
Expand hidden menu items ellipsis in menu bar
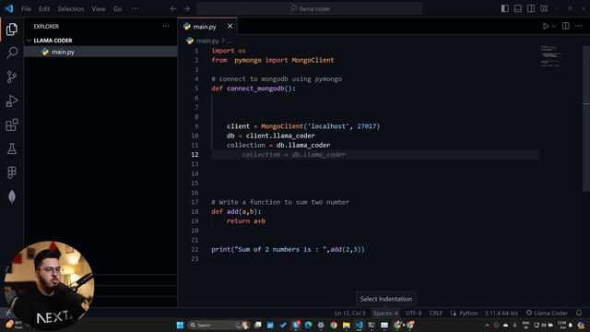pos(136,8)
